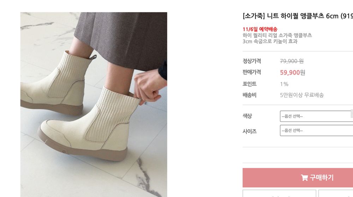The width and height of the screenshot is (353, 197).
Task: Click the 색상 field label
Action: [247, 116]
